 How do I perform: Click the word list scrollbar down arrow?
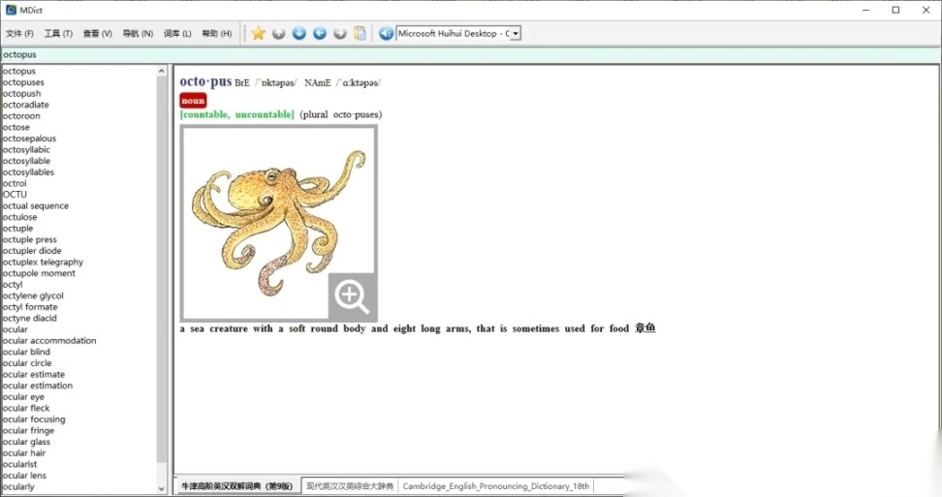tap(162, 489)
